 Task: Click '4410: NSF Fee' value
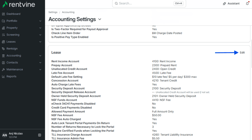[161, 100]
